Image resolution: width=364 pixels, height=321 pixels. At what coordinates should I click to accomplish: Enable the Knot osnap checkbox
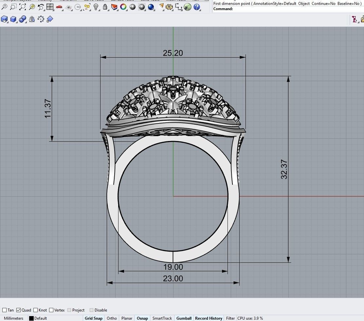coord(36,310)
